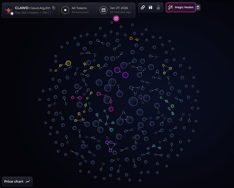The height and width of the screenshot is (188, 234).
Task: Click the CLAWD token name
Action: pyautogui.click(x=21, y=8)
